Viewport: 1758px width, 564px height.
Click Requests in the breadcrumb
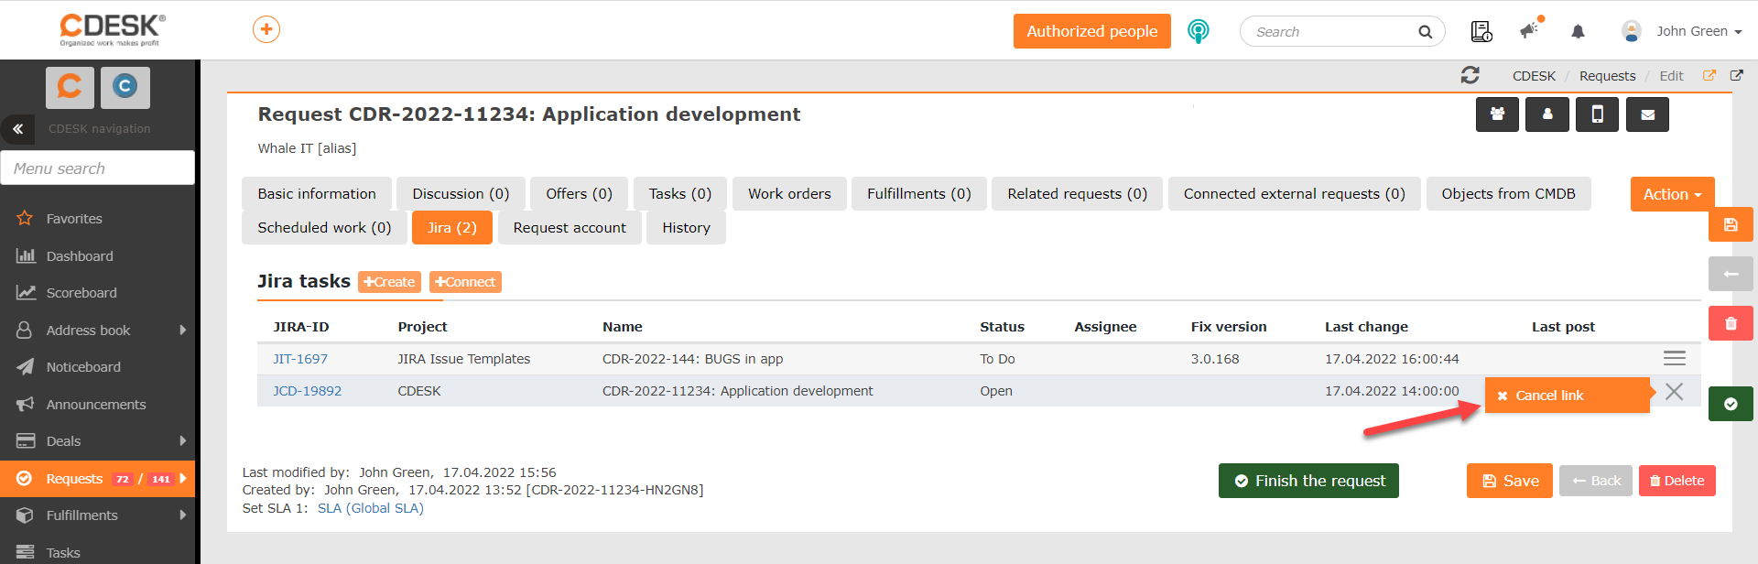tap(1607, 76)
